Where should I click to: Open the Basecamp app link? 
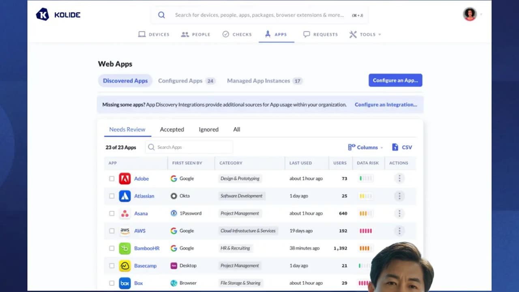[x=145, y=266]
